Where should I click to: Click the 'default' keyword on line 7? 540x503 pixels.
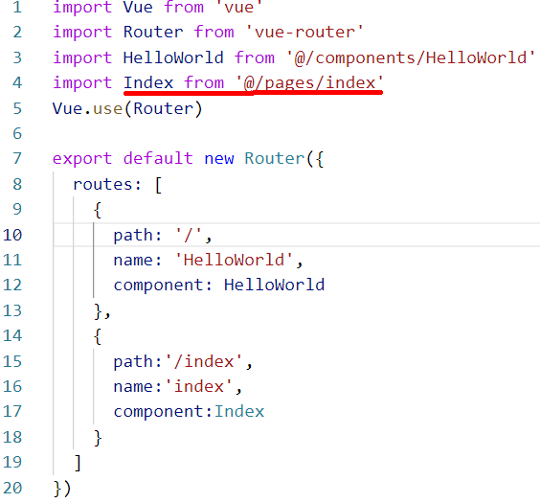158,158
